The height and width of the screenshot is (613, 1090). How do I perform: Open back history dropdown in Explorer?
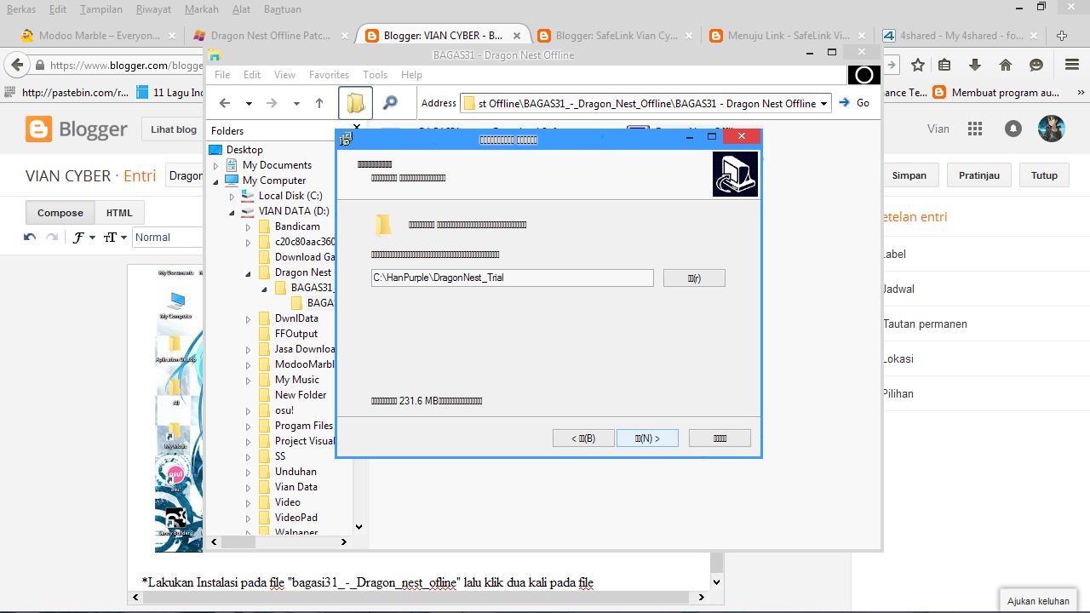(x=249, y=104)
